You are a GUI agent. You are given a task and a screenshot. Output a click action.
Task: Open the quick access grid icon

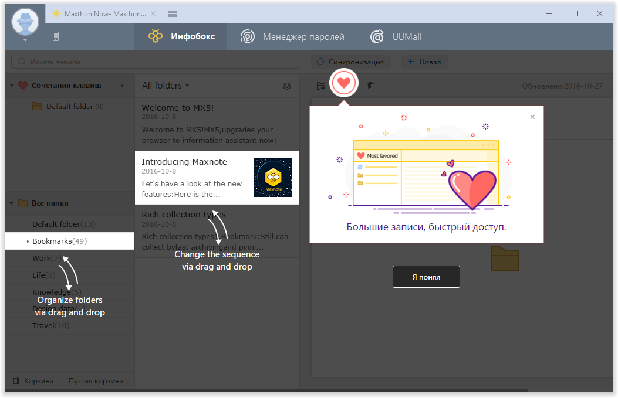[173, 14]
